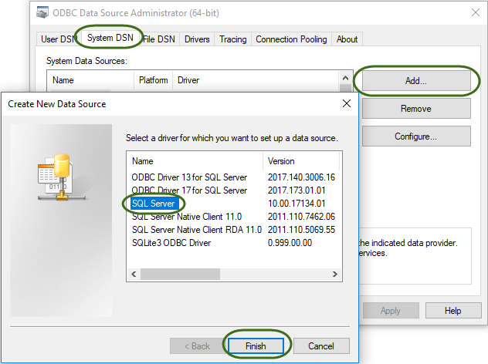The width and height of the screenshot is (488, 364).
Task: Click Finish in Create New Data Source
Action: (256, 346)
